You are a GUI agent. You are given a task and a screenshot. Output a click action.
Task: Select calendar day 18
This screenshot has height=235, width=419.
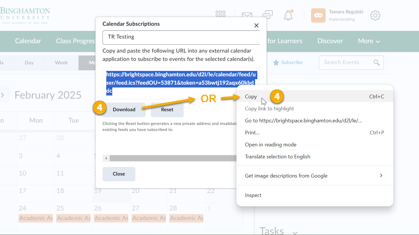point(60,191)
